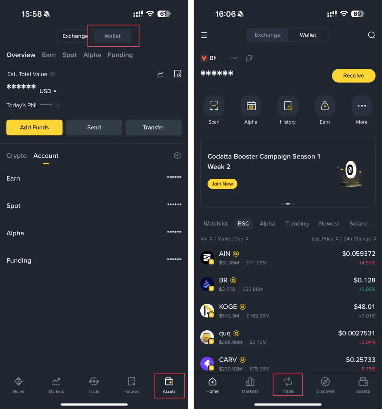Click the banner carousel page indicator
Viewport: 382px width, 409px height.
click(288, 204)
